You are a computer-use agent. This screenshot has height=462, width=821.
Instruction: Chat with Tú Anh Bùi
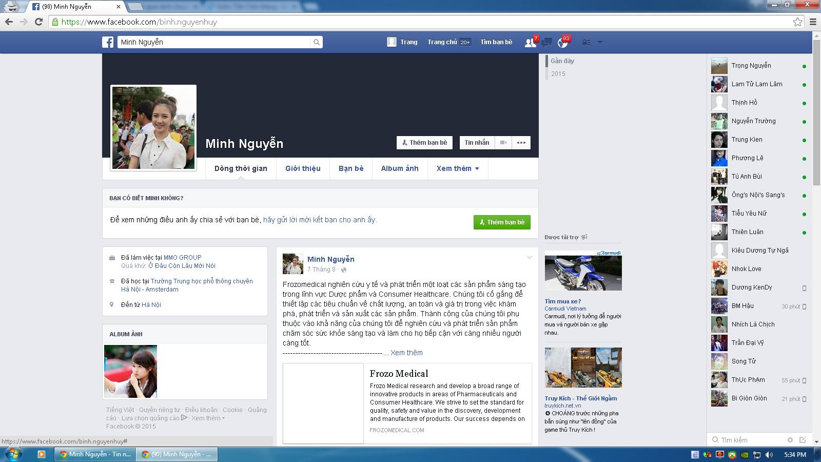pos(759,177)
